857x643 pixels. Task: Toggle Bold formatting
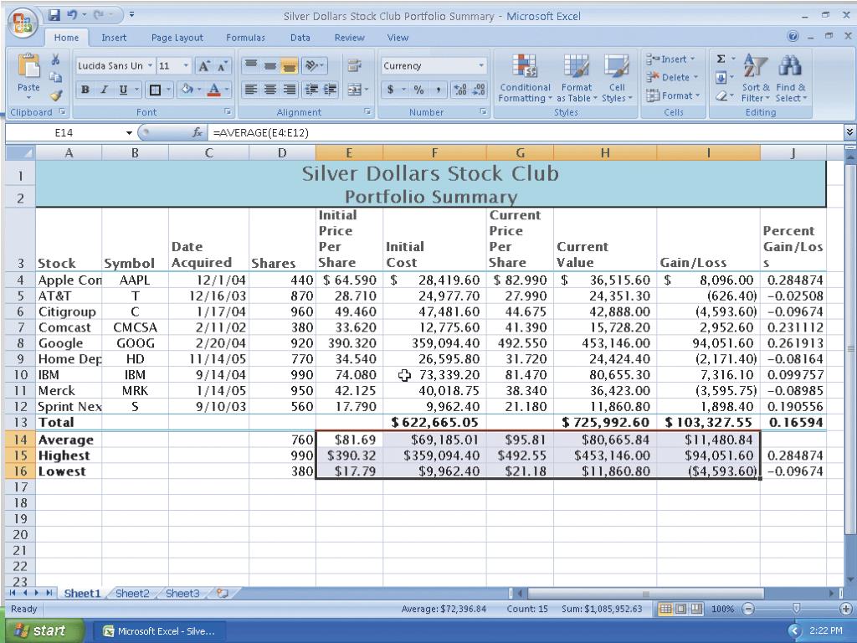tap(85, 90)
